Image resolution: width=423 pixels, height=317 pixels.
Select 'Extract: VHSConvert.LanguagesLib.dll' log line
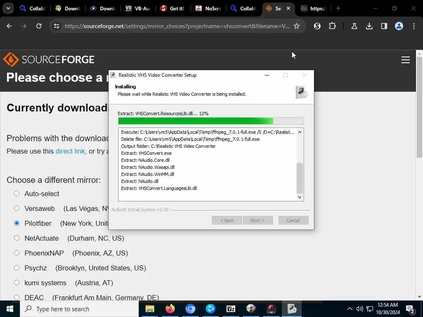point(159,188)
